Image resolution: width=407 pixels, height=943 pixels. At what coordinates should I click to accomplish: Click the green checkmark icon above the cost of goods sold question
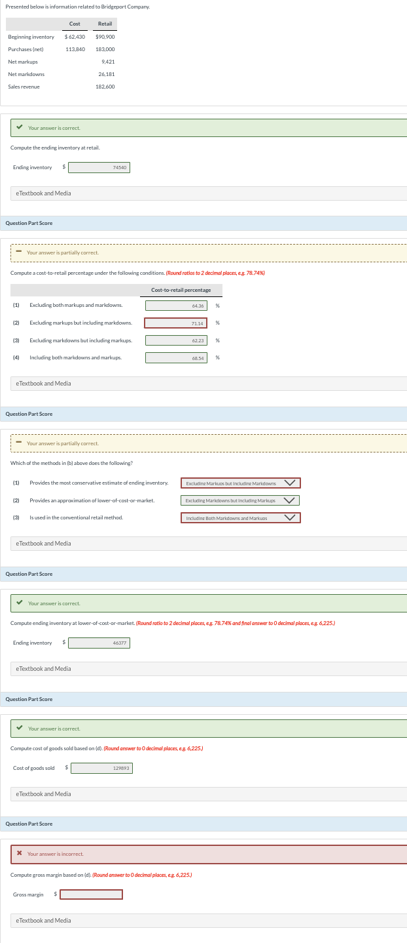(x=20, y=729)
